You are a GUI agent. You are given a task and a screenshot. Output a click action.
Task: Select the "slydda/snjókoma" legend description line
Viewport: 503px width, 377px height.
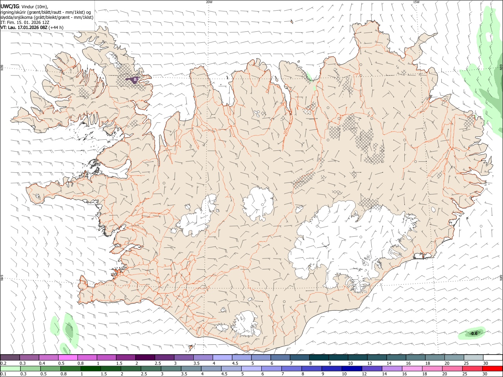[x=47, y=17]
